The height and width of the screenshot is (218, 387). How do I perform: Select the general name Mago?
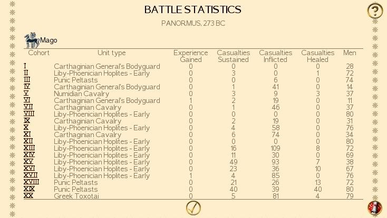[49, 40]
